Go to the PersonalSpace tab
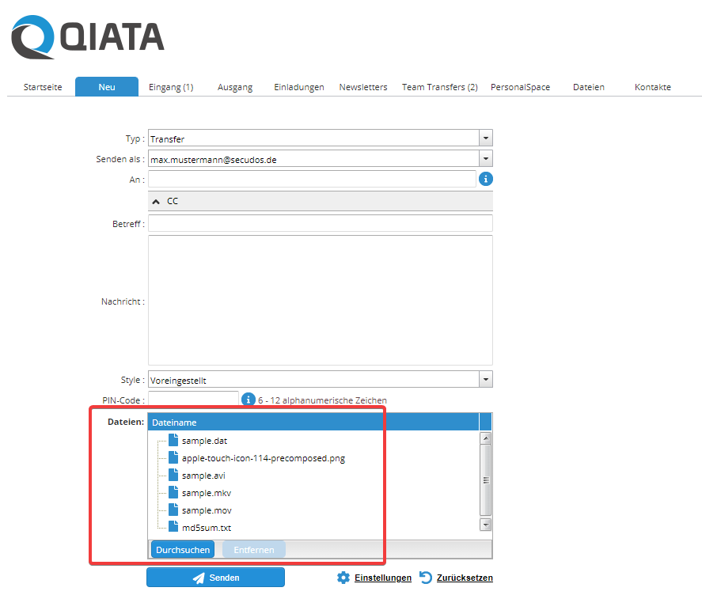The width and height of the screenshot is (702, 614). click(520, 87)
